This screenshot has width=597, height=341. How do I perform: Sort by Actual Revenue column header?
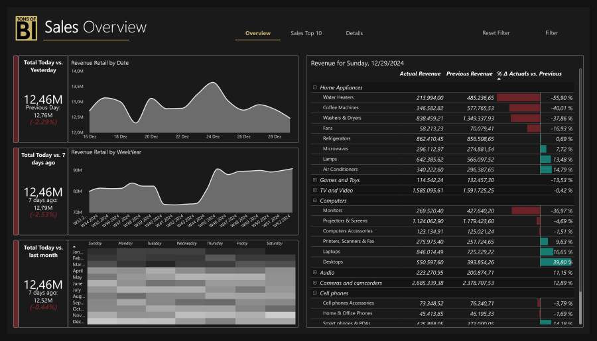click(x=420, y=73)
